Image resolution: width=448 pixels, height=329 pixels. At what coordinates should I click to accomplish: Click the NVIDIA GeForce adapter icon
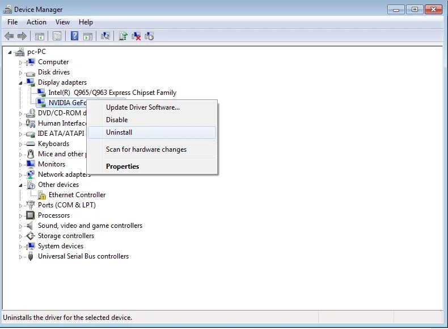click(41, 103)
